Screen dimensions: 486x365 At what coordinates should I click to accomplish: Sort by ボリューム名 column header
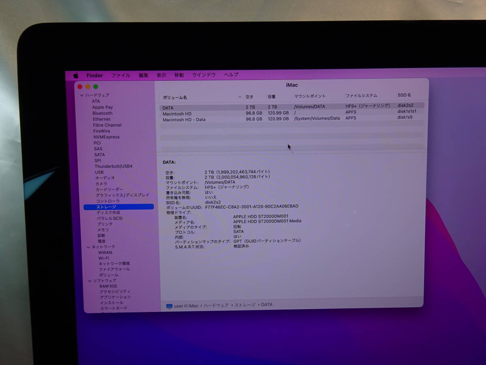pyautogui.click(x=175, y=98)
